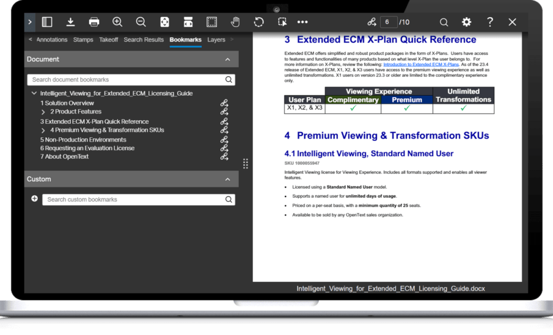This screenshot has height=335, width=553.
Task: Open 6 Requesting an Evaluation License bookmark
Action: click(x=87, y=148)
